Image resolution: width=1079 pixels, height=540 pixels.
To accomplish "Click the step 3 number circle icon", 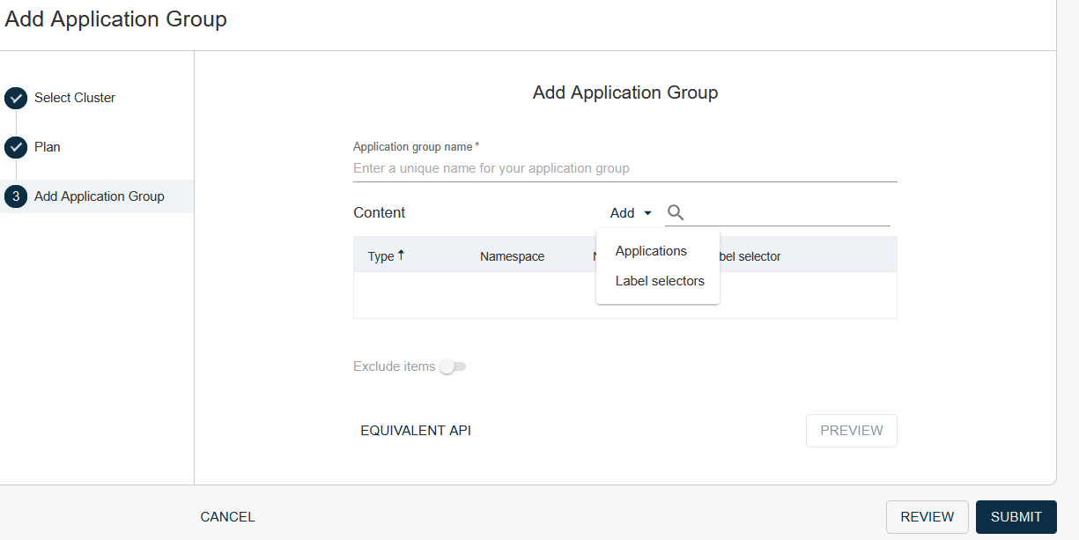I will (16, 196).
